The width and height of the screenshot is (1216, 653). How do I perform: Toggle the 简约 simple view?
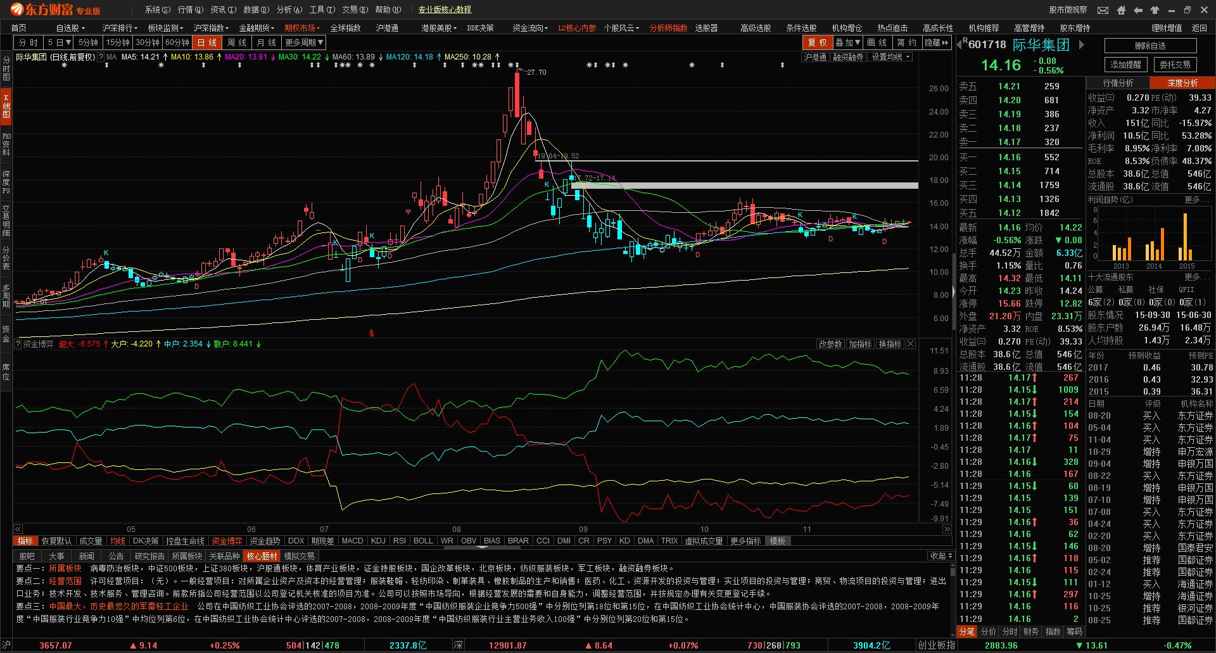906,42
